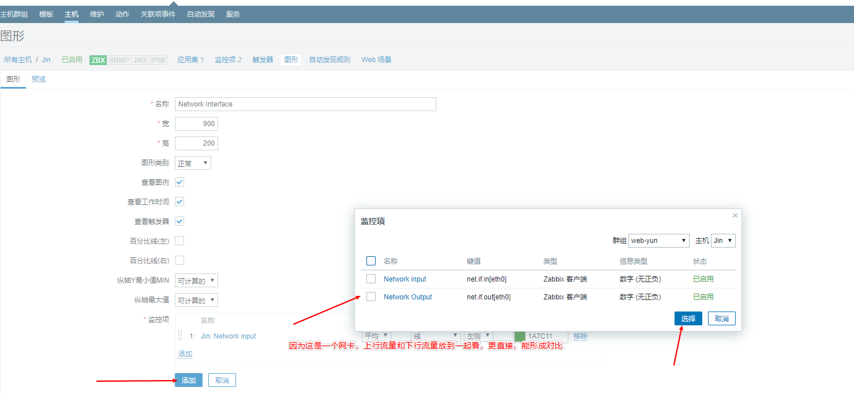Open the 模板 menu in top navigation
This screenshot has height=395, width=854.
coord(46,14)
